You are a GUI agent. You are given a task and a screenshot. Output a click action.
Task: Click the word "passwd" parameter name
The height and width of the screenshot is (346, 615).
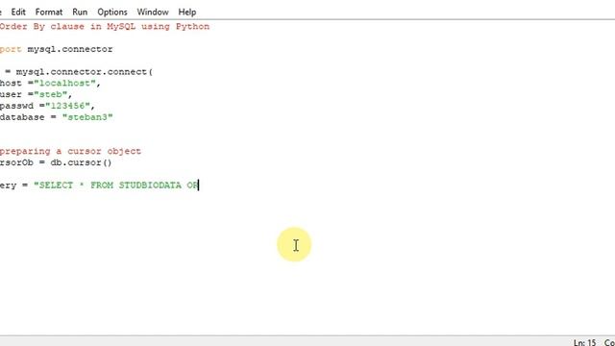pyautogui.click(x=17, y=106)
